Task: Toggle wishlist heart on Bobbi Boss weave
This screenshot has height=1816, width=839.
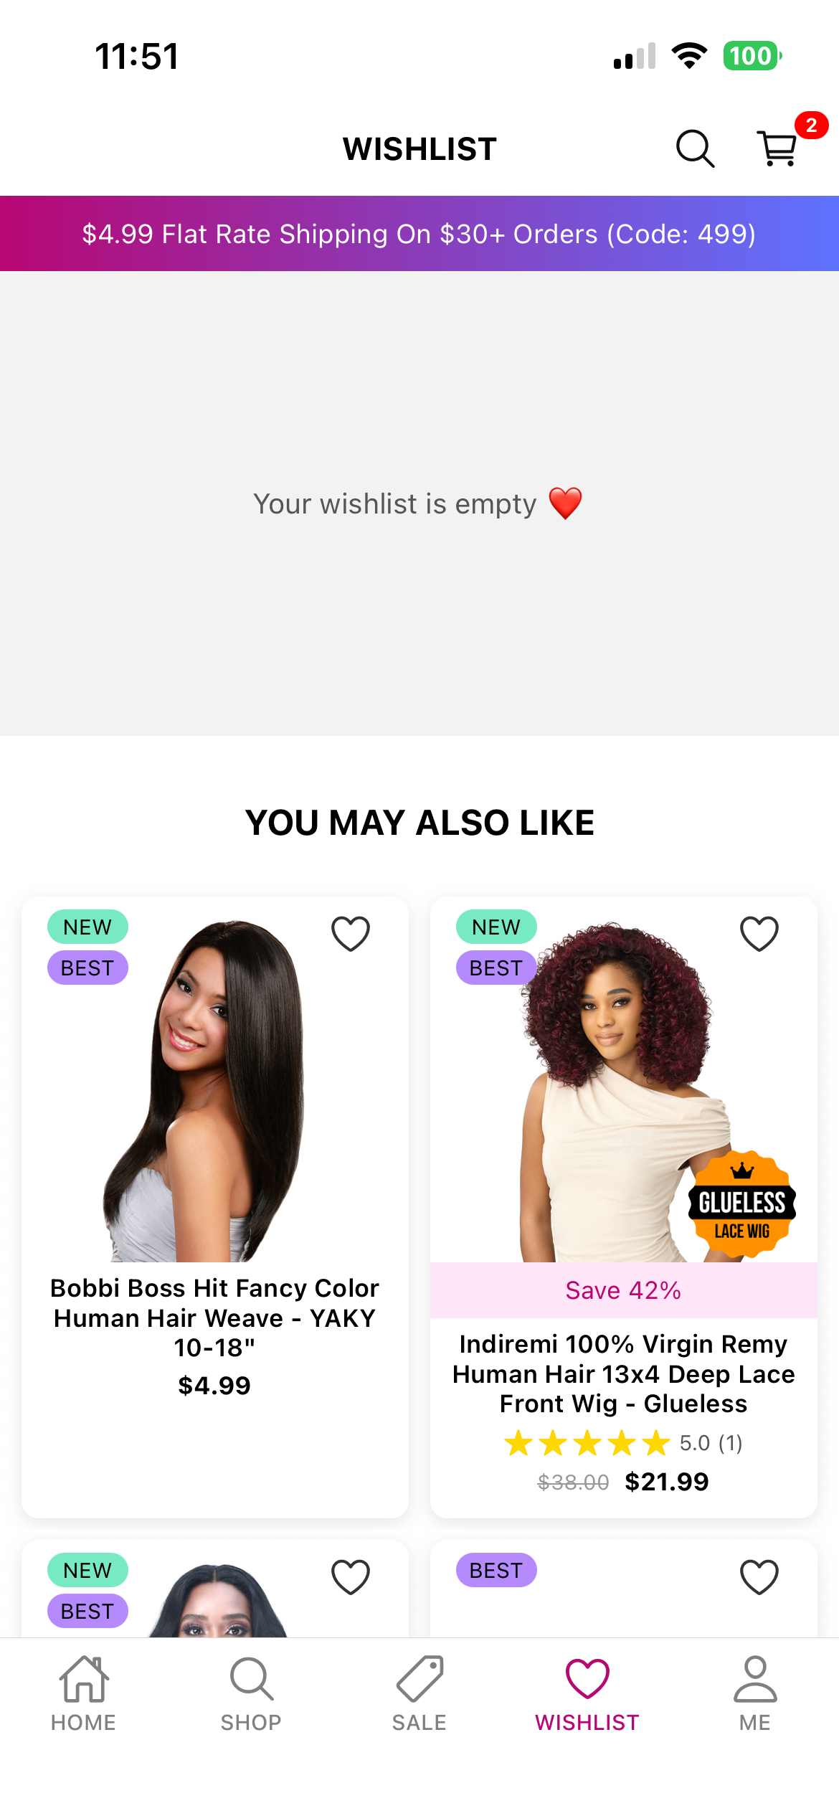Action: pyautogui.click(x=351, y=934)
